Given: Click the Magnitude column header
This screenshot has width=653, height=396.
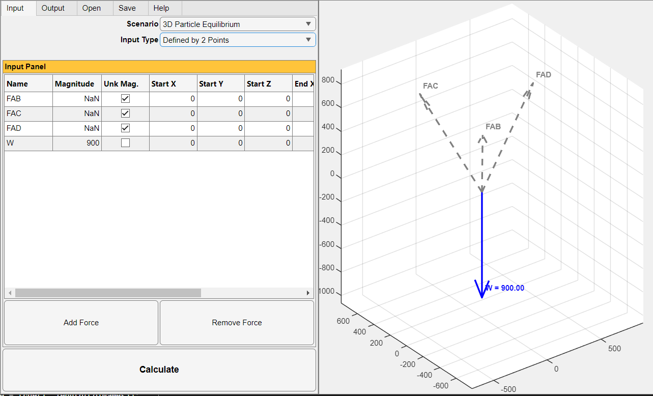Looking at the screenshot, I should pos(77,83).
